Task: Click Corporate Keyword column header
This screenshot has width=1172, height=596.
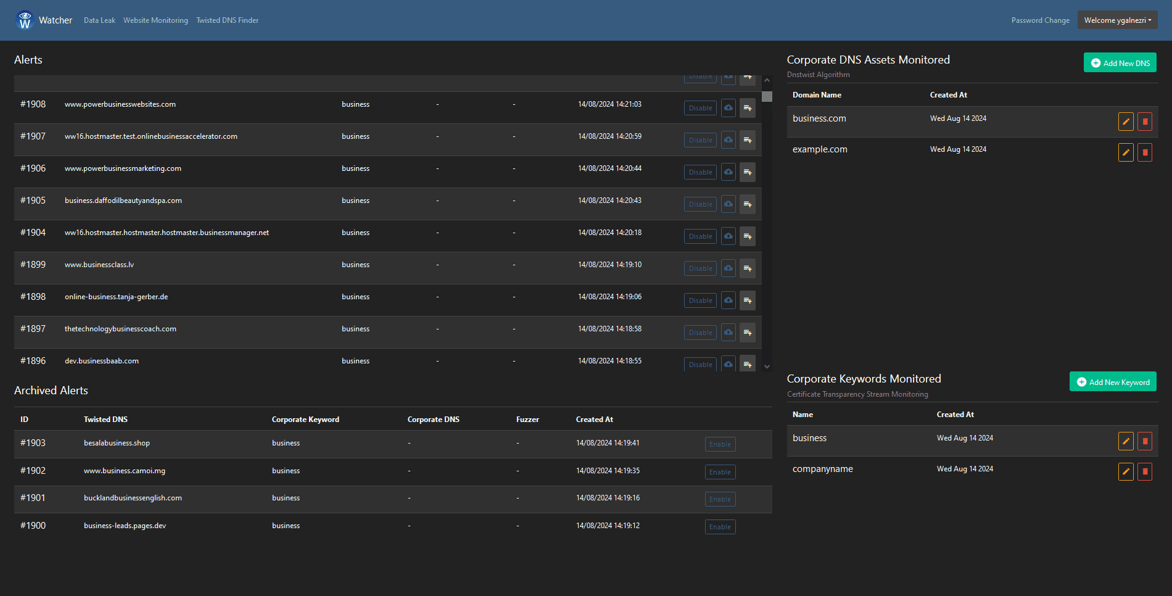Action: (305, 420)
